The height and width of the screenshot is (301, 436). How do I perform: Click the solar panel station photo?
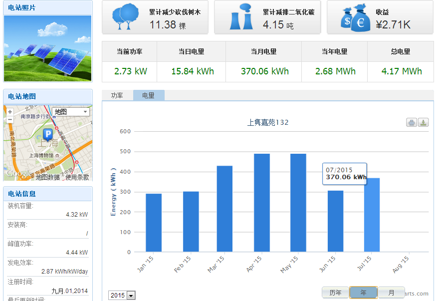point(48,48)
